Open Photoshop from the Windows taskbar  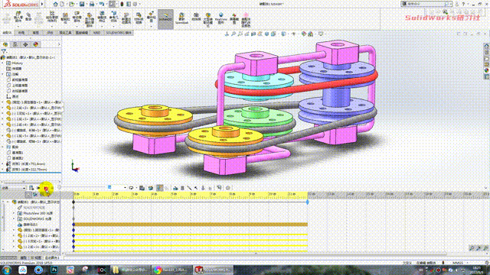54,270
